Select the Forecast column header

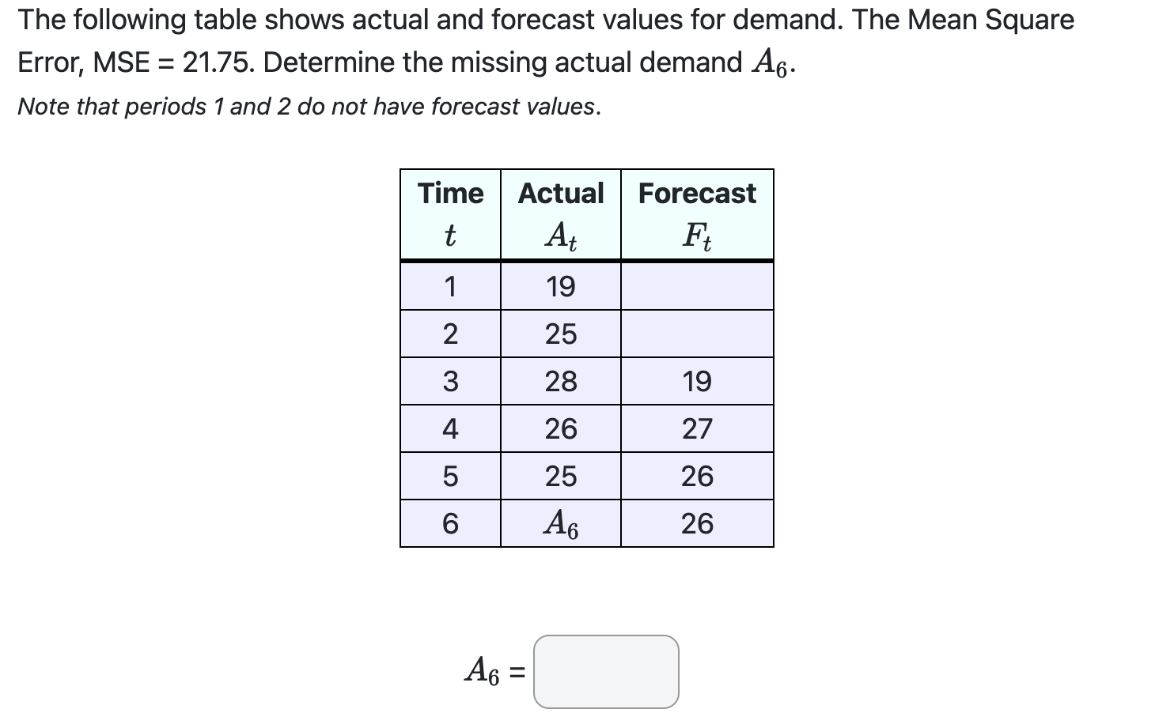click(697, 193)
